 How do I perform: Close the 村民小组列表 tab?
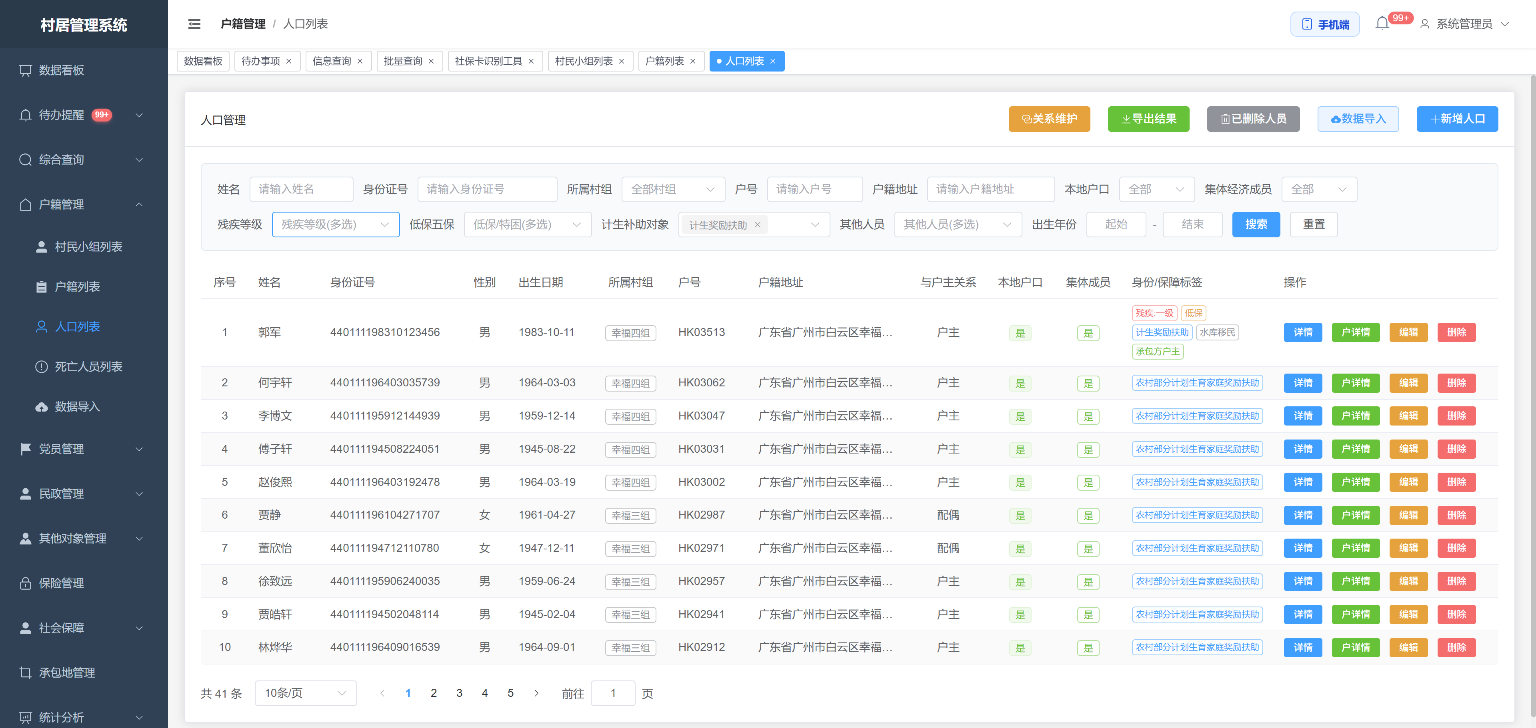click(x=622, y=62)
